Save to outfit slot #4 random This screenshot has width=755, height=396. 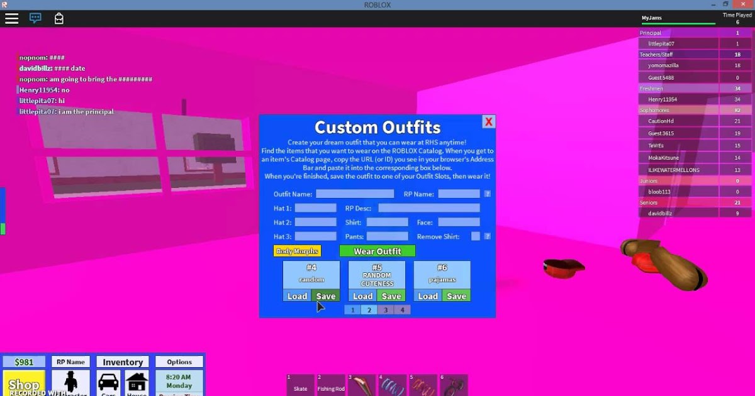click(x=326, y=296)
